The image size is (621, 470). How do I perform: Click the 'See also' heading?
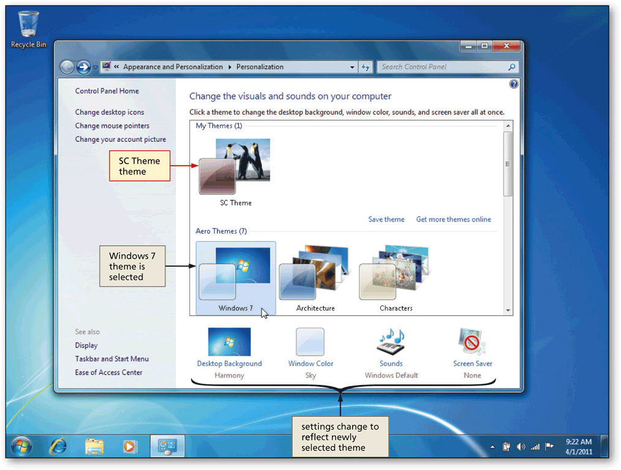(x=88, y=332)
